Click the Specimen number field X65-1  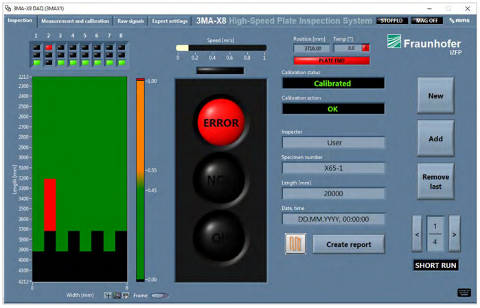click(333, 168)
